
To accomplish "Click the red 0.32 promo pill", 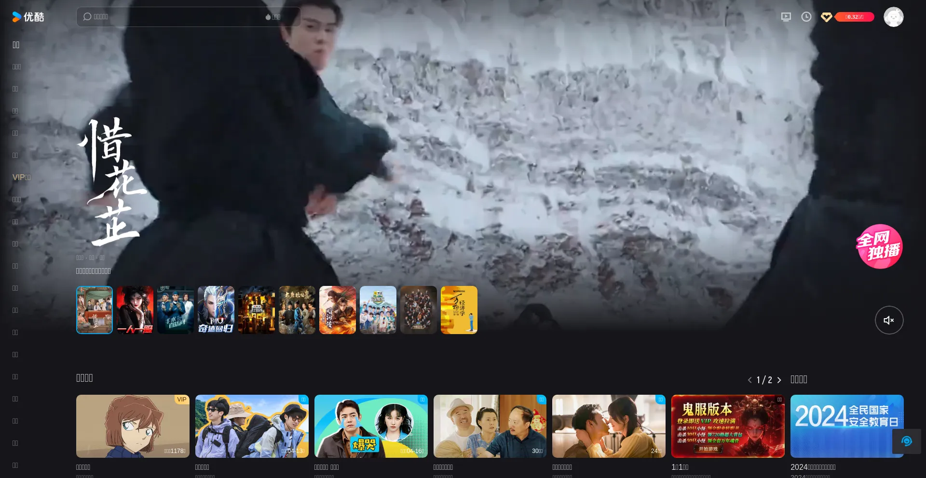I will [854, 17].
